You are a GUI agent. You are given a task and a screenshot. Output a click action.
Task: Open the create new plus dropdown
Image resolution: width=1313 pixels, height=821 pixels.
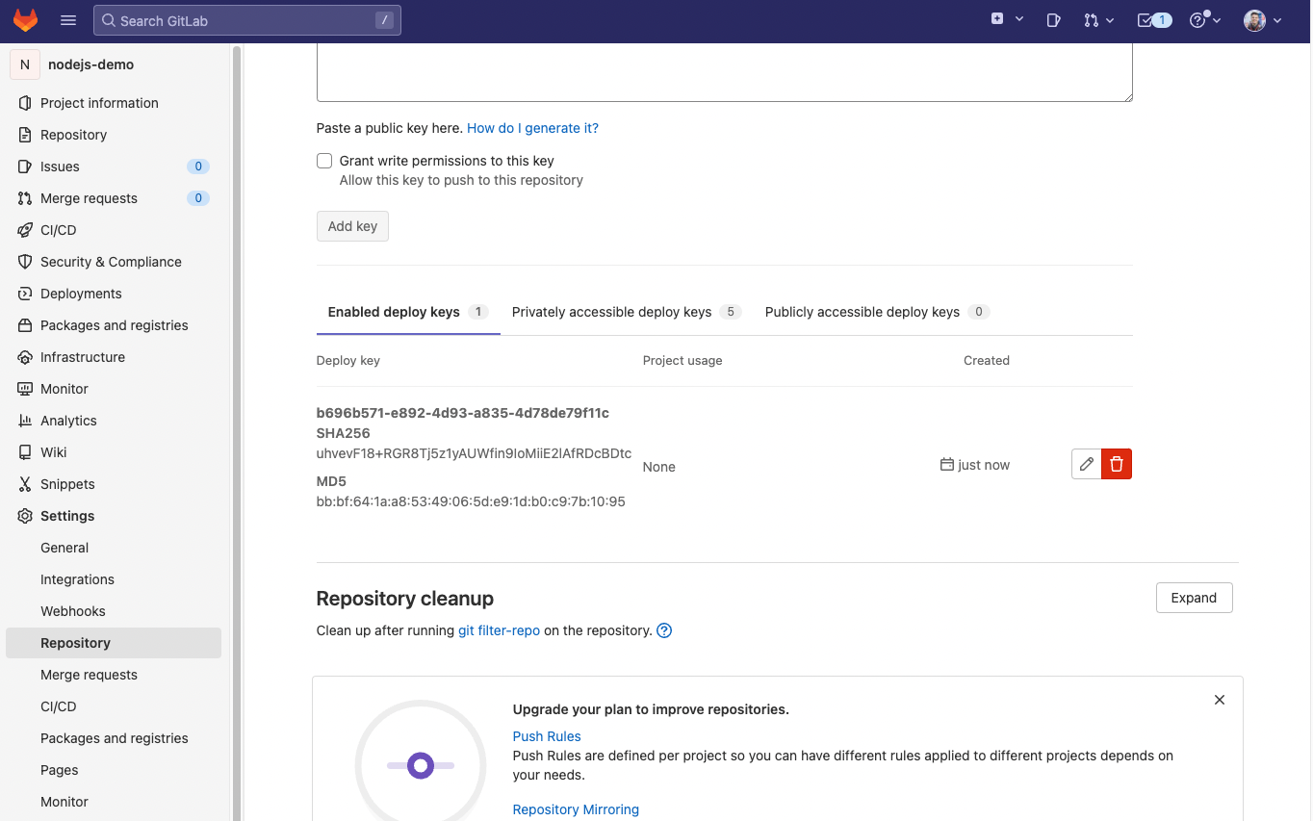[x=1006, y=19]
